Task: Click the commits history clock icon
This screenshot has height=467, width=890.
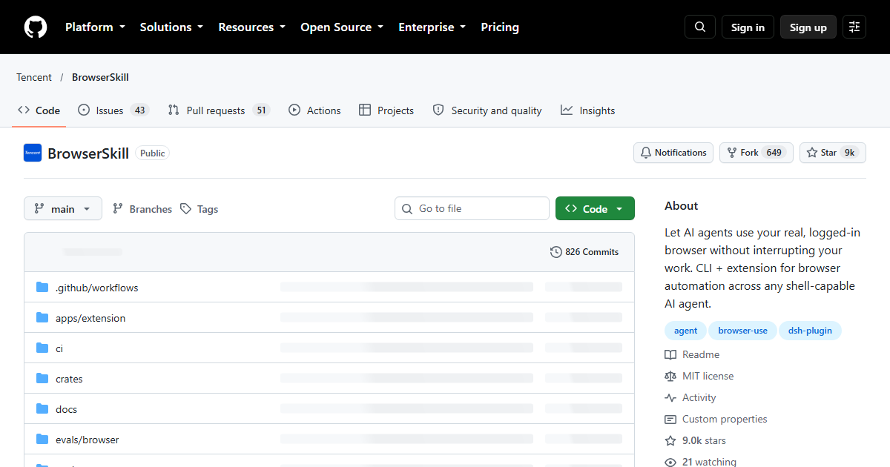Action: [556, 252]
